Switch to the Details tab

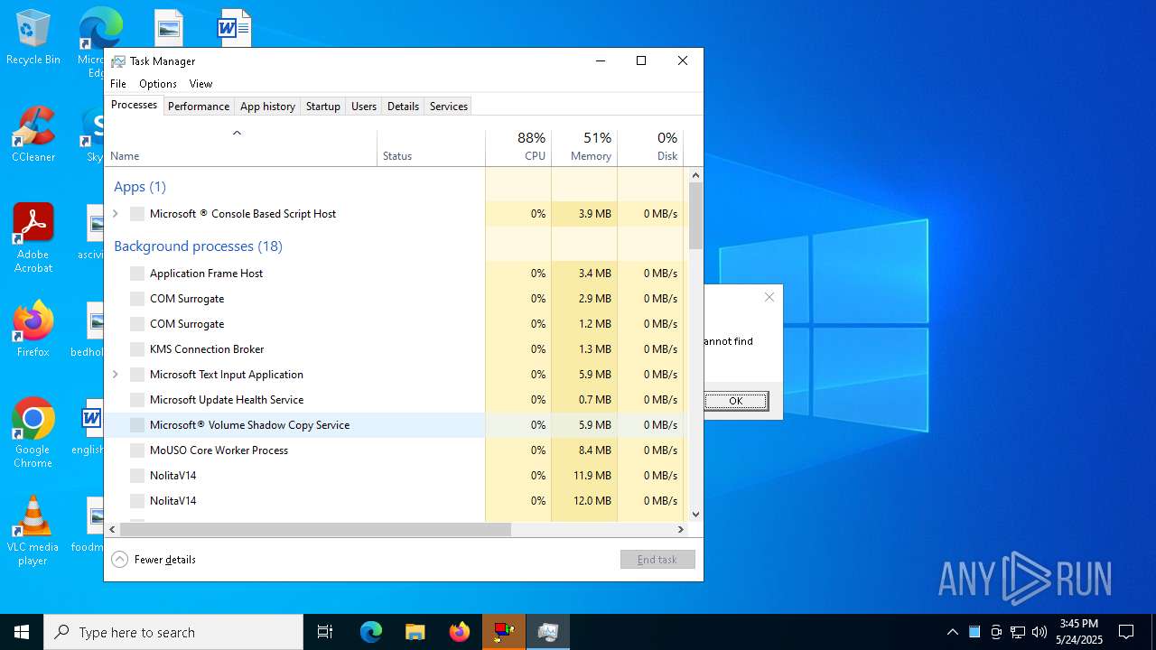(403, 107)
